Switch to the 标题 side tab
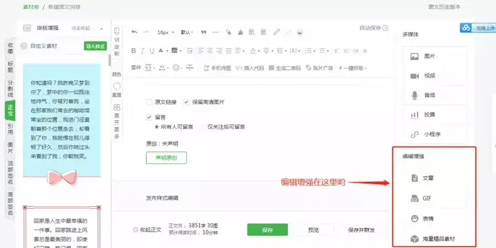The image size is (496, 248). click(x=10, y=67)
